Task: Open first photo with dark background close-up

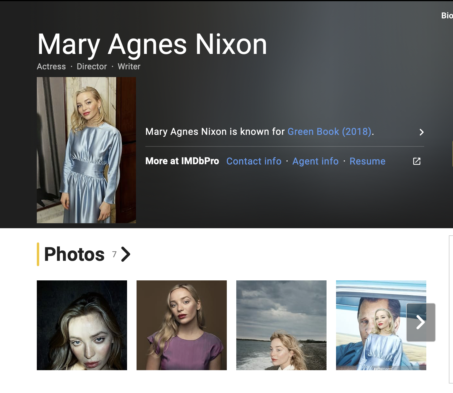Action: [82, 325]
